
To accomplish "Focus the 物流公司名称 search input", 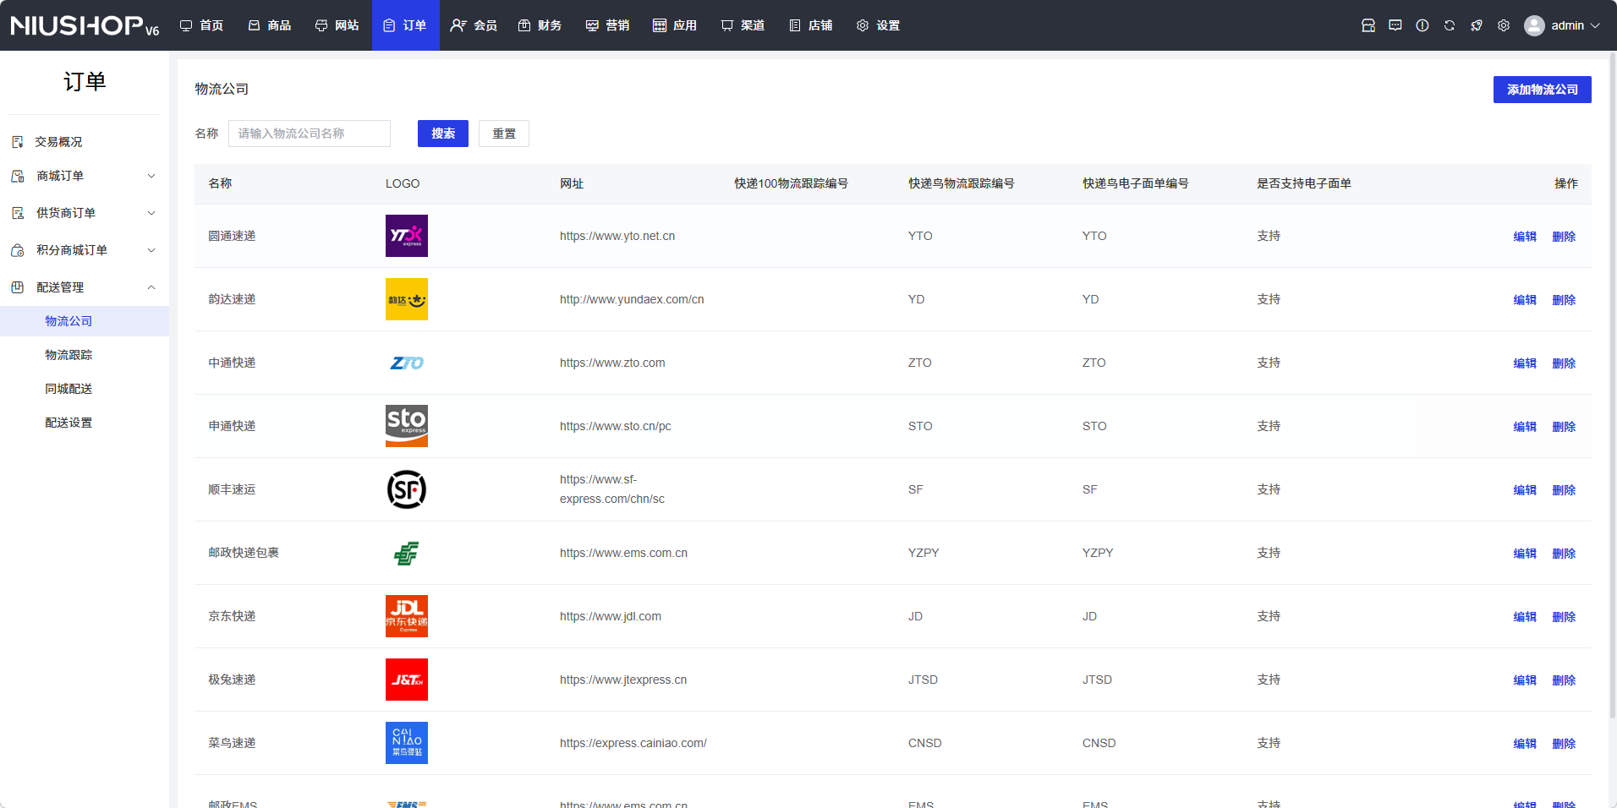I will click(310, 134).
